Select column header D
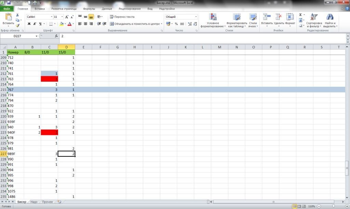Image resolution: width=350 pixels, height=209 pixels. (67, 47)
